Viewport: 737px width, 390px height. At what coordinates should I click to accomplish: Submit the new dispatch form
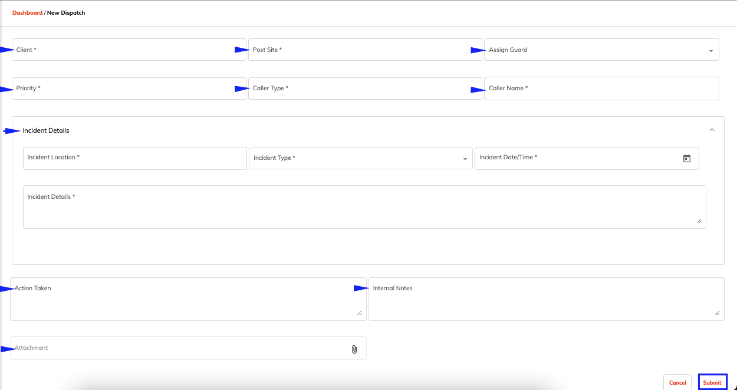pyautogui.click(x=712, y=382)
